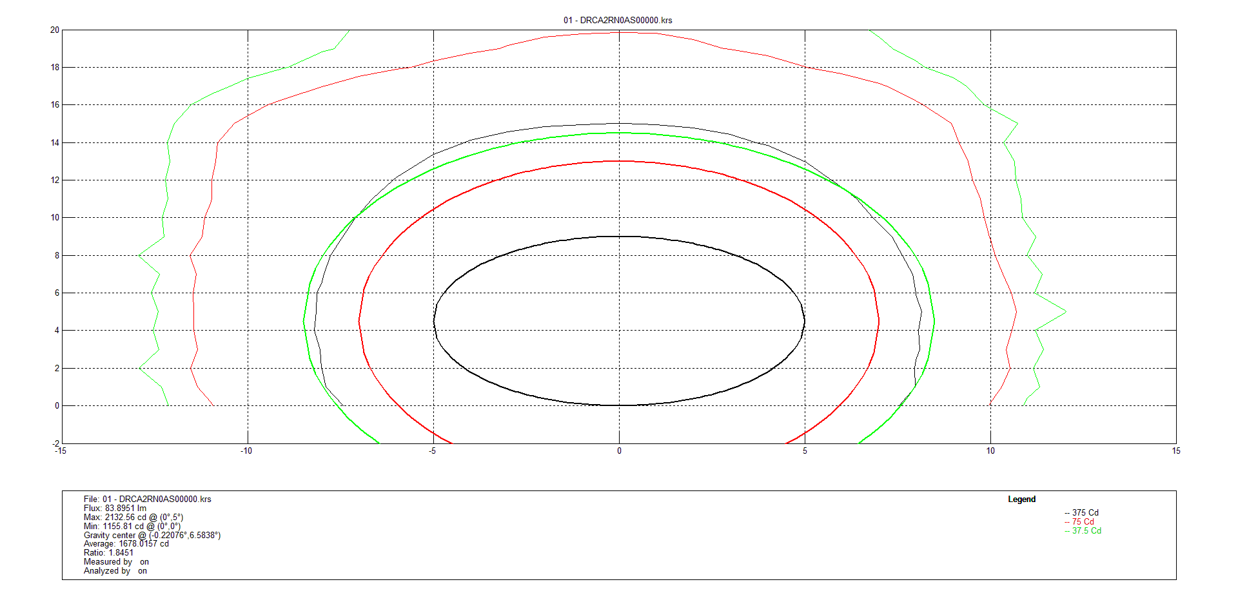Click the x-axis tick label -15
The image size is (1238, 591).
[60, 451]
